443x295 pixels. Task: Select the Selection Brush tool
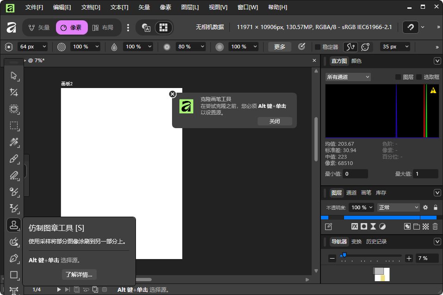click(x=14, y=109)
